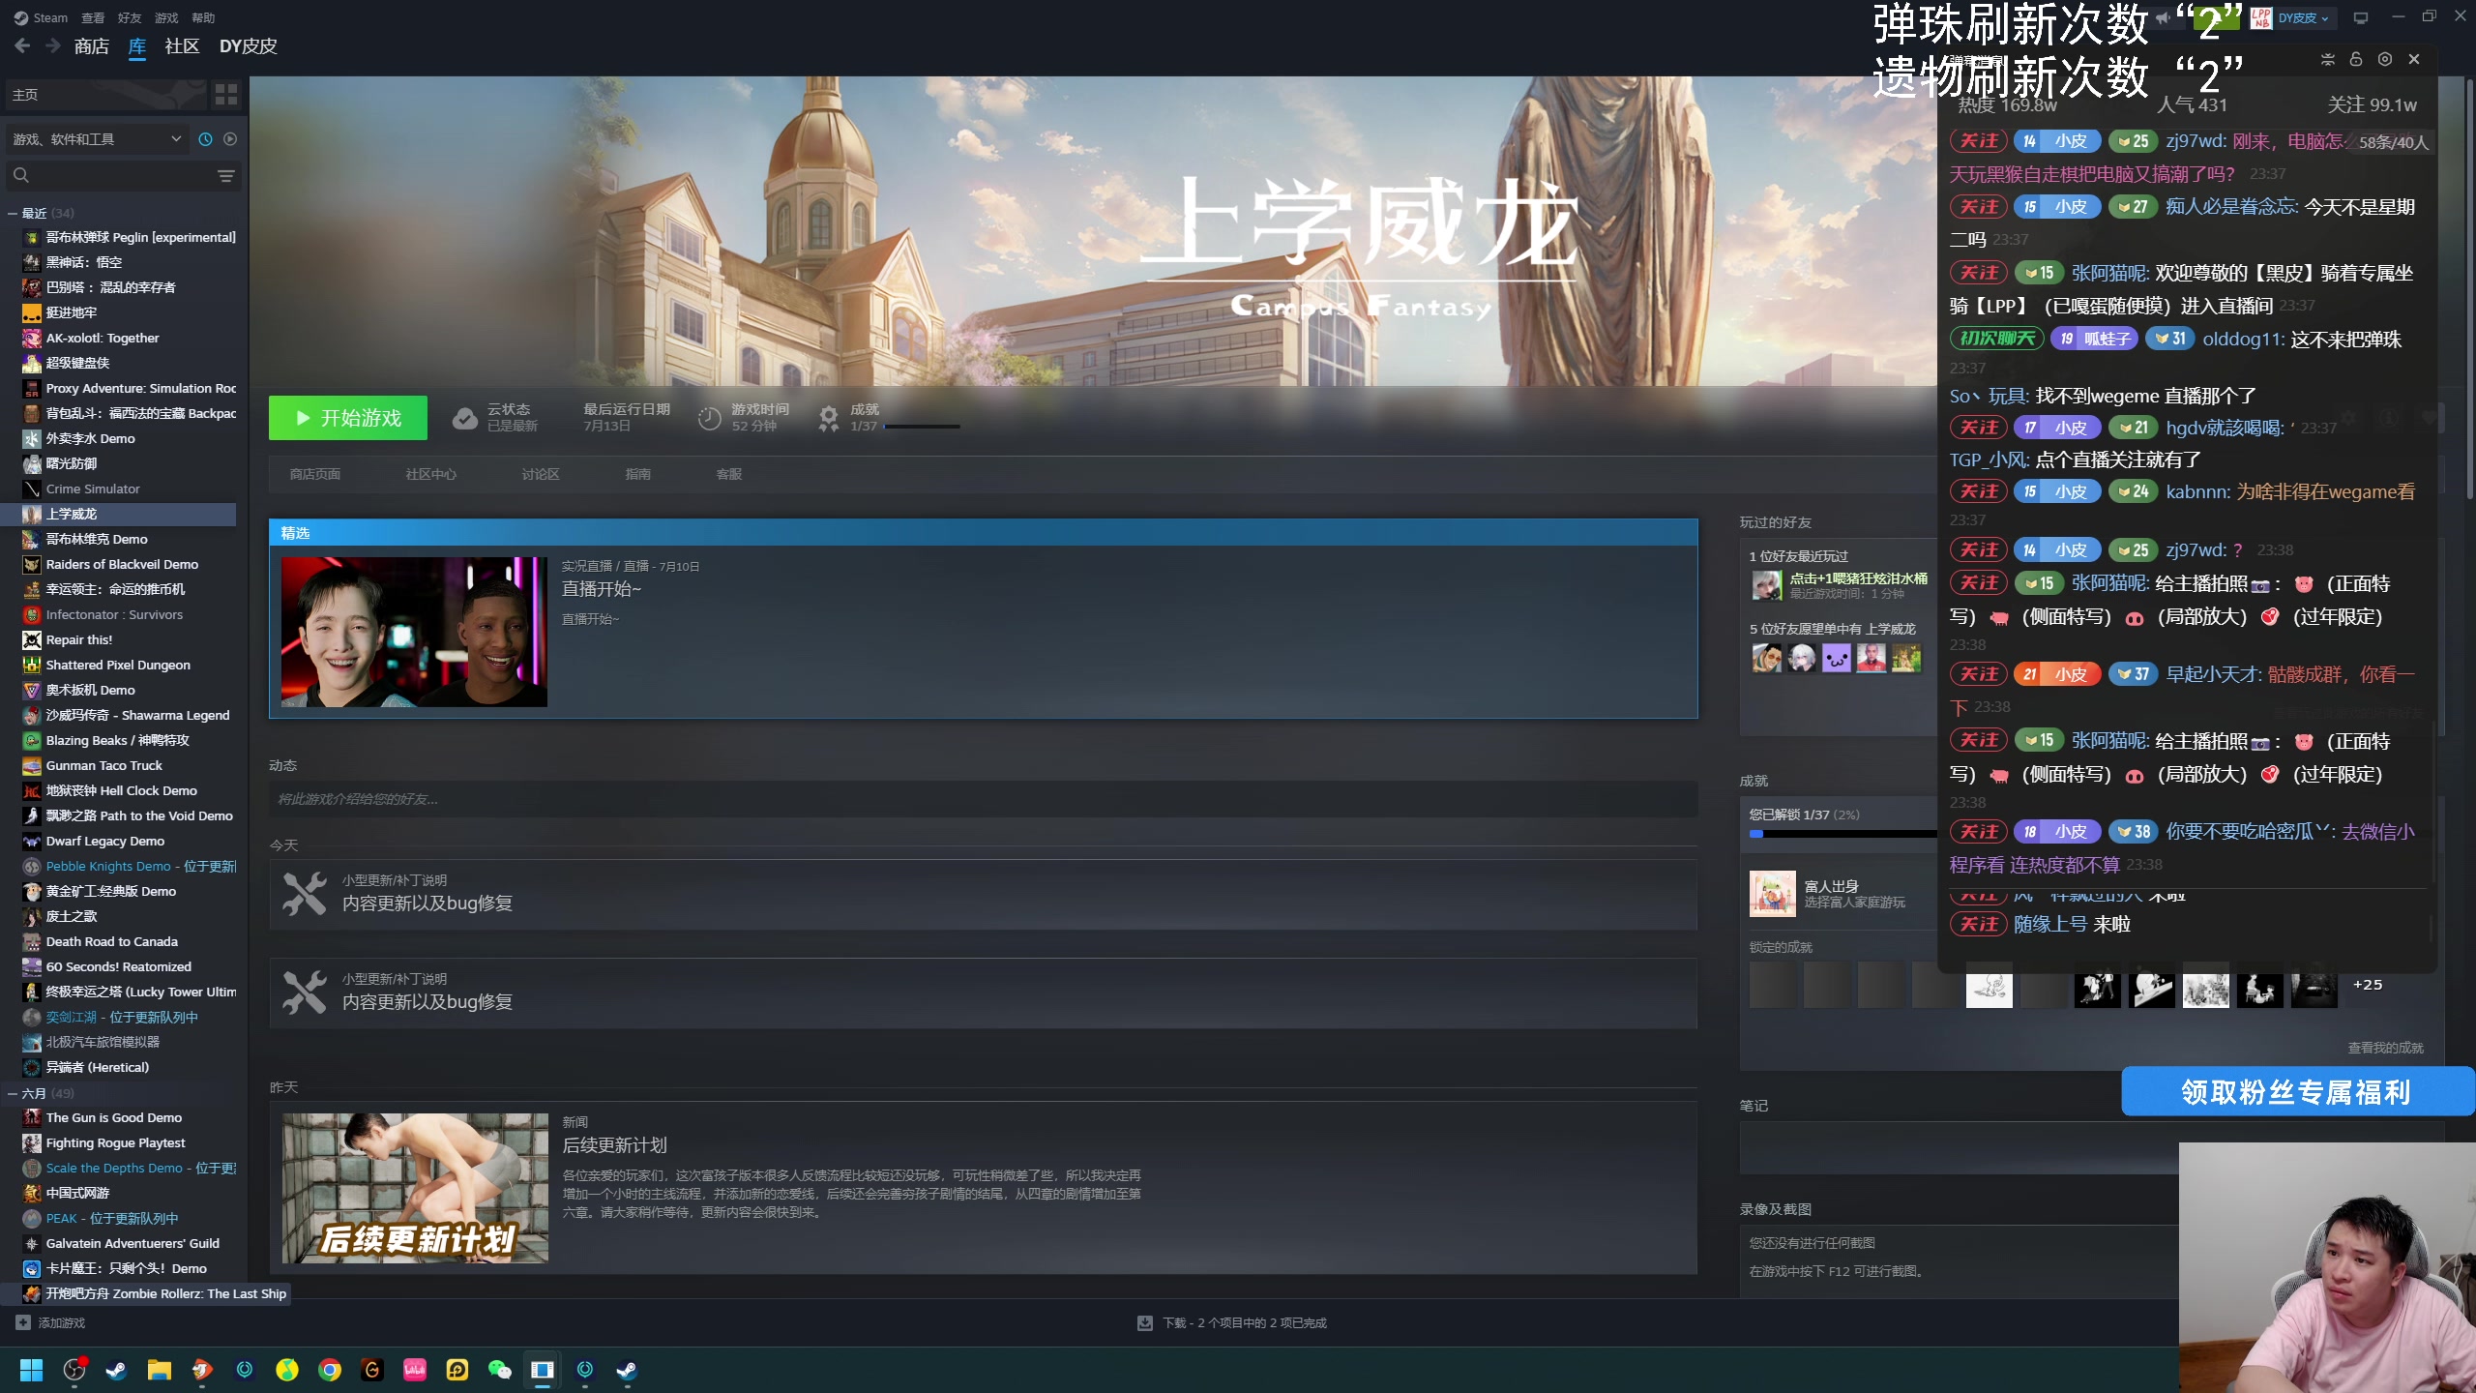Open the 好友 friends menu
2476x1393 pixels.
click(x=130, y=17)
